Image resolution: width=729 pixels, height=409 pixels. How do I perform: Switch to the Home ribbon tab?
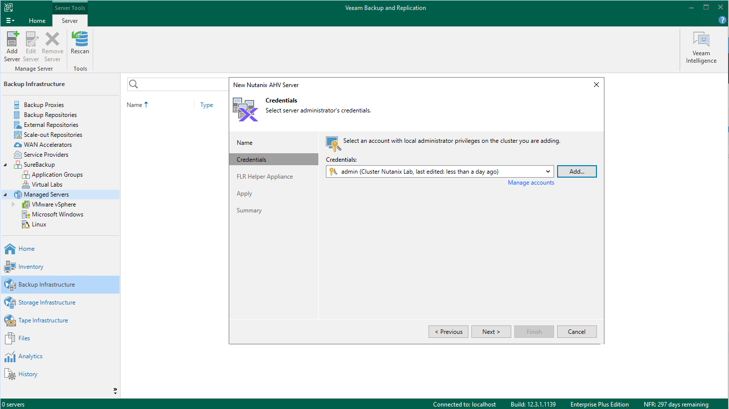coord(37,21)
